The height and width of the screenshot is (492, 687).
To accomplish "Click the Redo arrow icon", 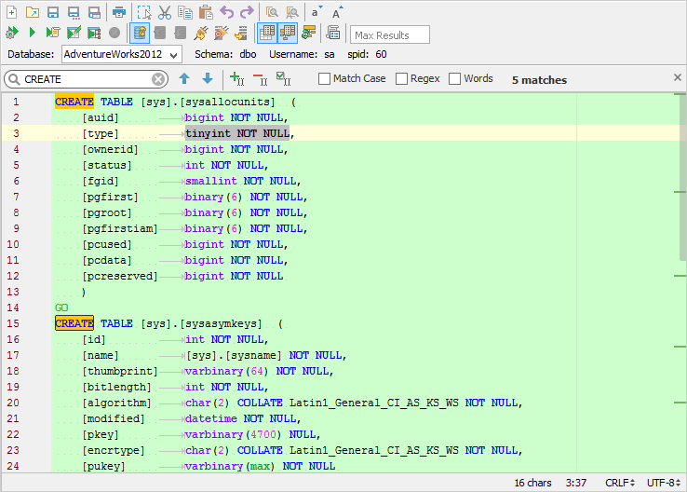I will point(246,12).
